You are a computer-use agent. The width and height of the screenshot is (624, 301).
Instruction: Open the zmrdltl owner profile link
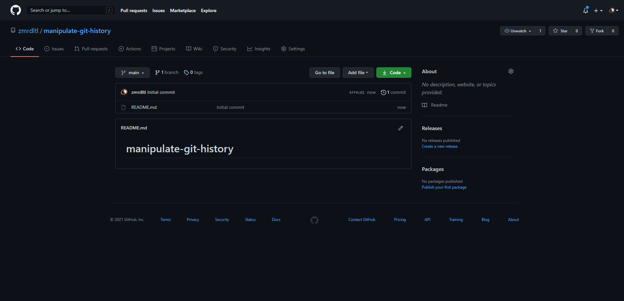click(28, 31)
